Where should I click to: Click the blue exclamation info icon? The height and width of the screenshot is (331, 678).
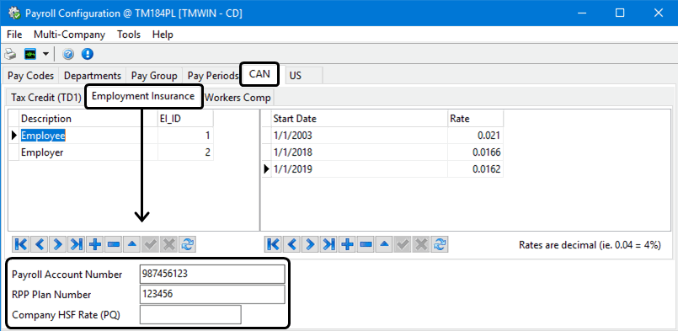coord(88,54)
